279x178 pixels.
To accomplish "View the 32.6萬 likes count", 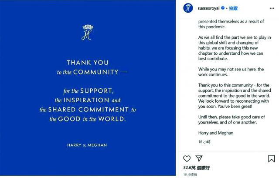I will [197, 168].
